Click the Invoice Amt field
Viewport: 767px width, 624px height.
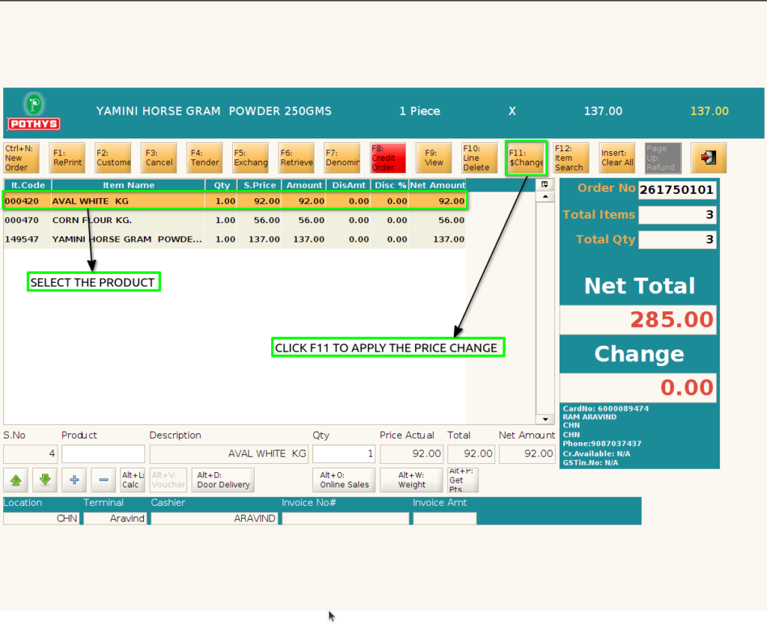point(445,518)
